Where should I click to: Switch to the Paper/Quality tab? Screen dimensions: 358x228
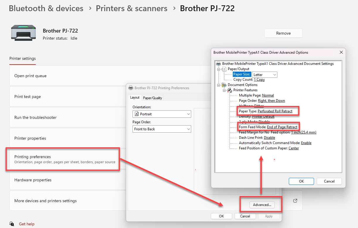click(152, 98)
